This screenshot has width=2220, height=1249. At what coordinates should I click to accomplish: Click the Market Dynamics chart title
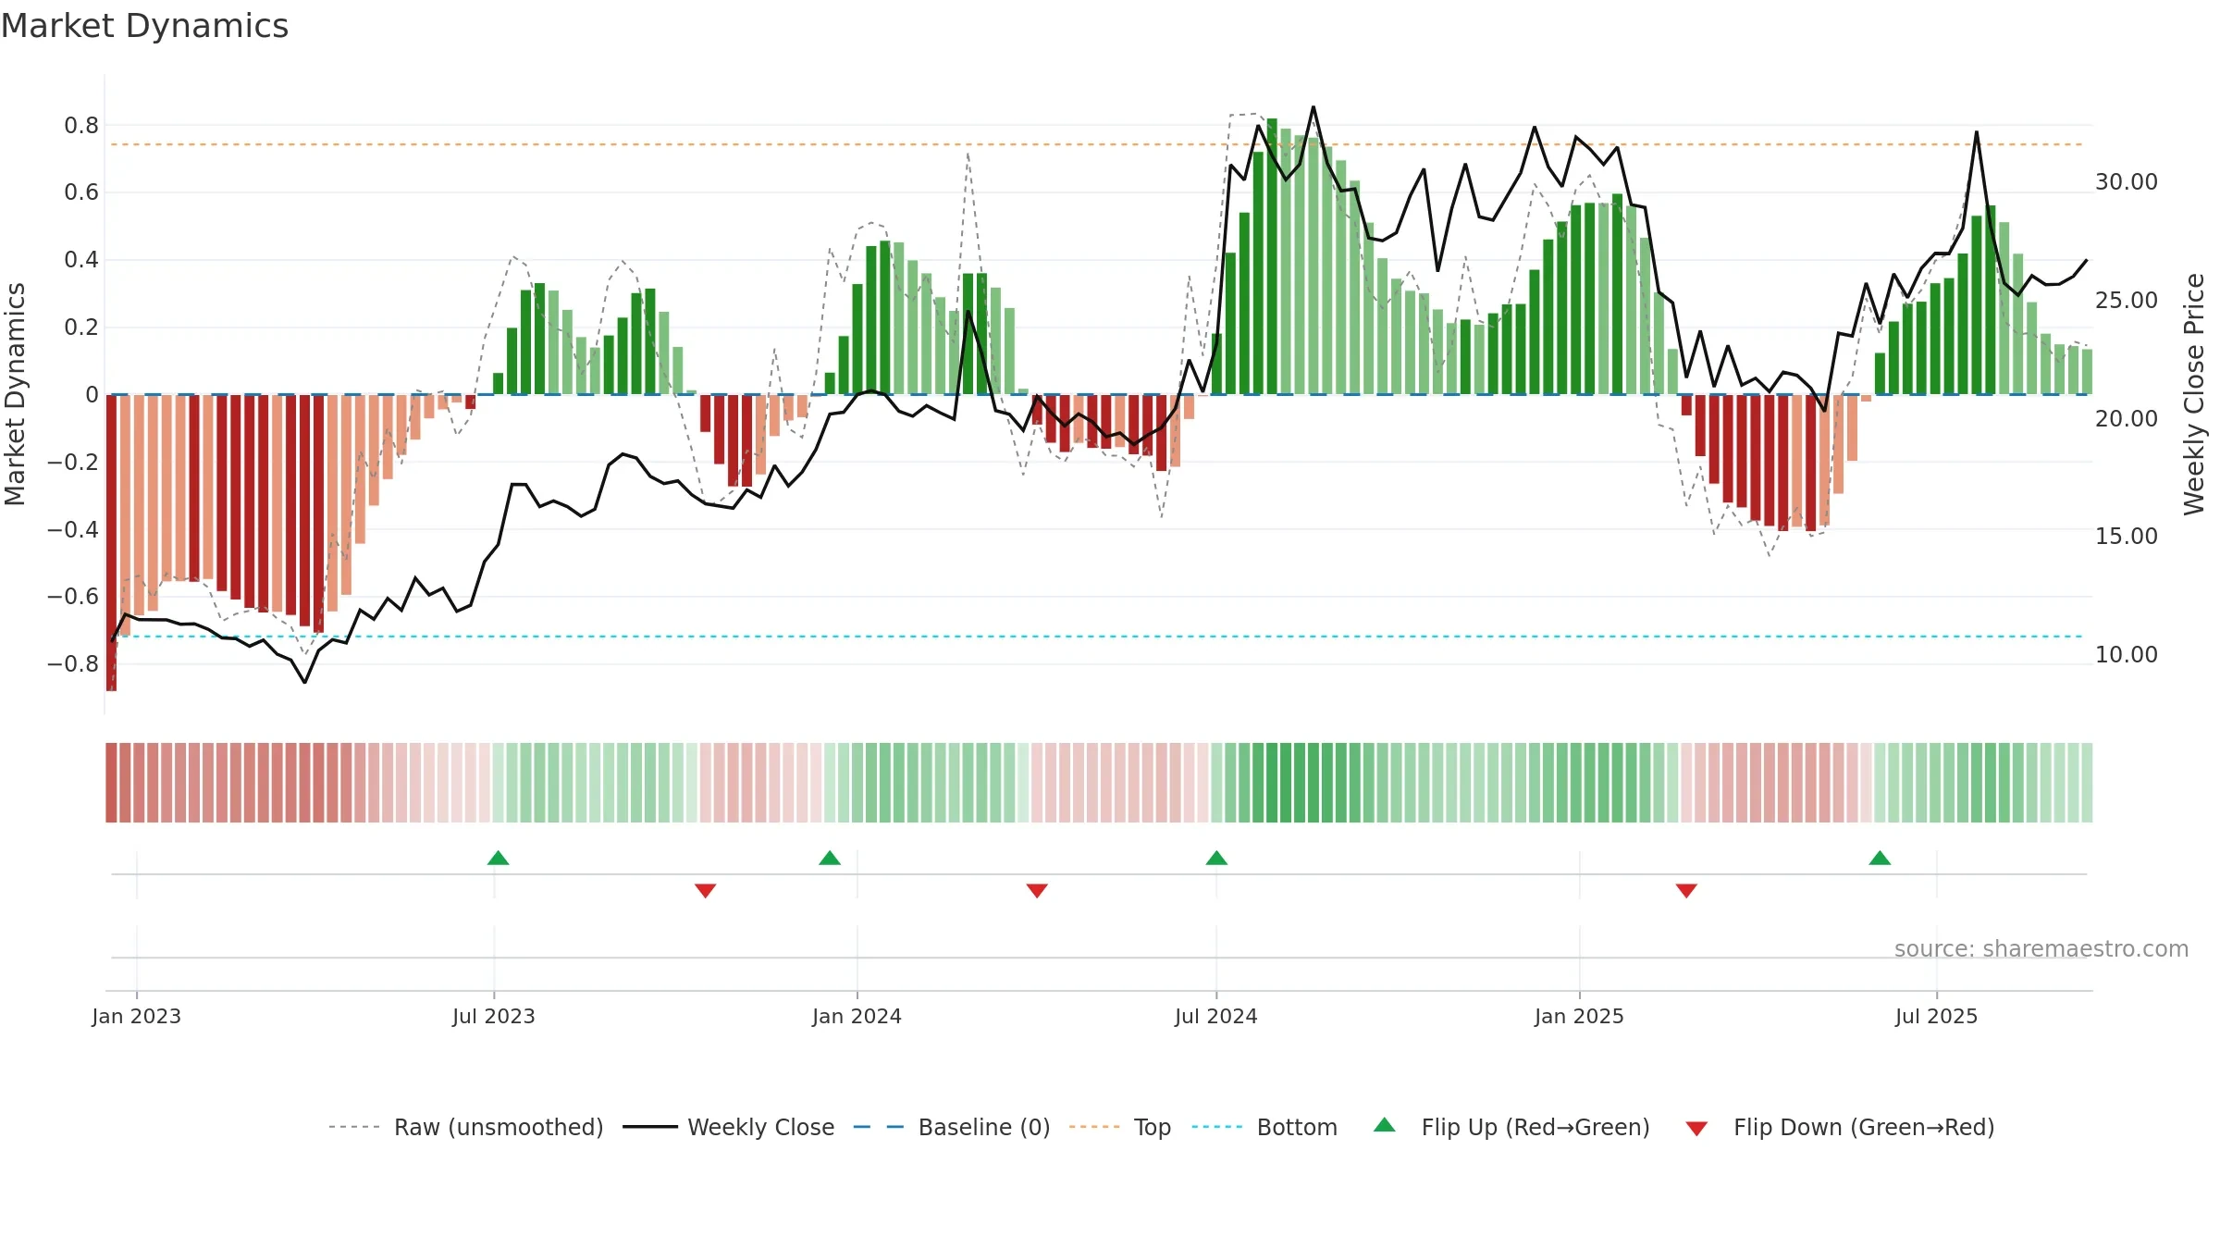pos(144,26)
